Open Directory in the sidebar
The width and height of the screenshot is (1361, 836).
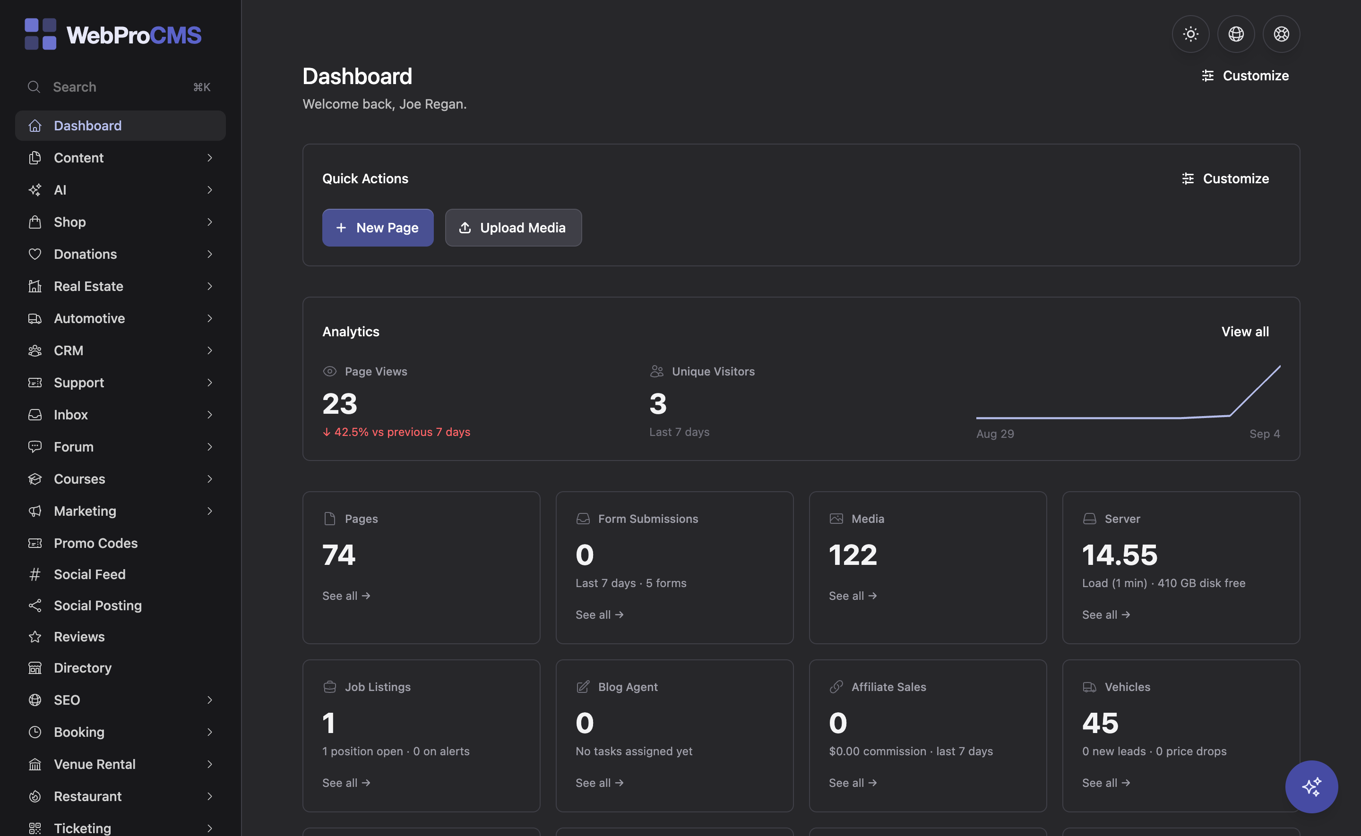click(120, 668)
